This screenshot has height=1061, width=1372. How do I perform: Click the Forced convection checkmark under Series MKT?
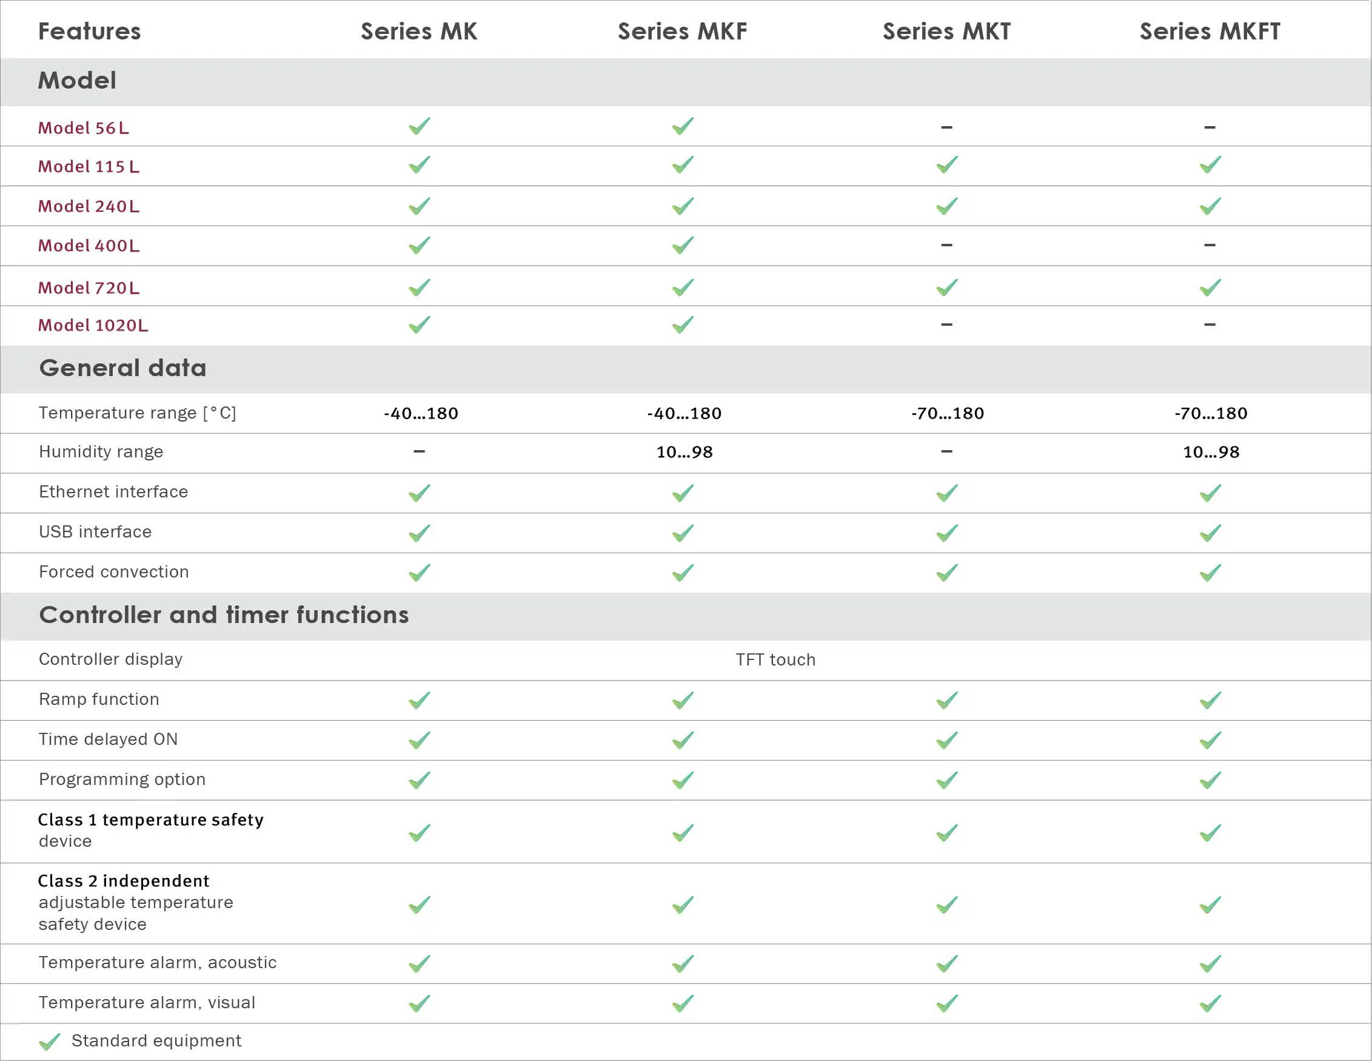(x=947, y=573)
